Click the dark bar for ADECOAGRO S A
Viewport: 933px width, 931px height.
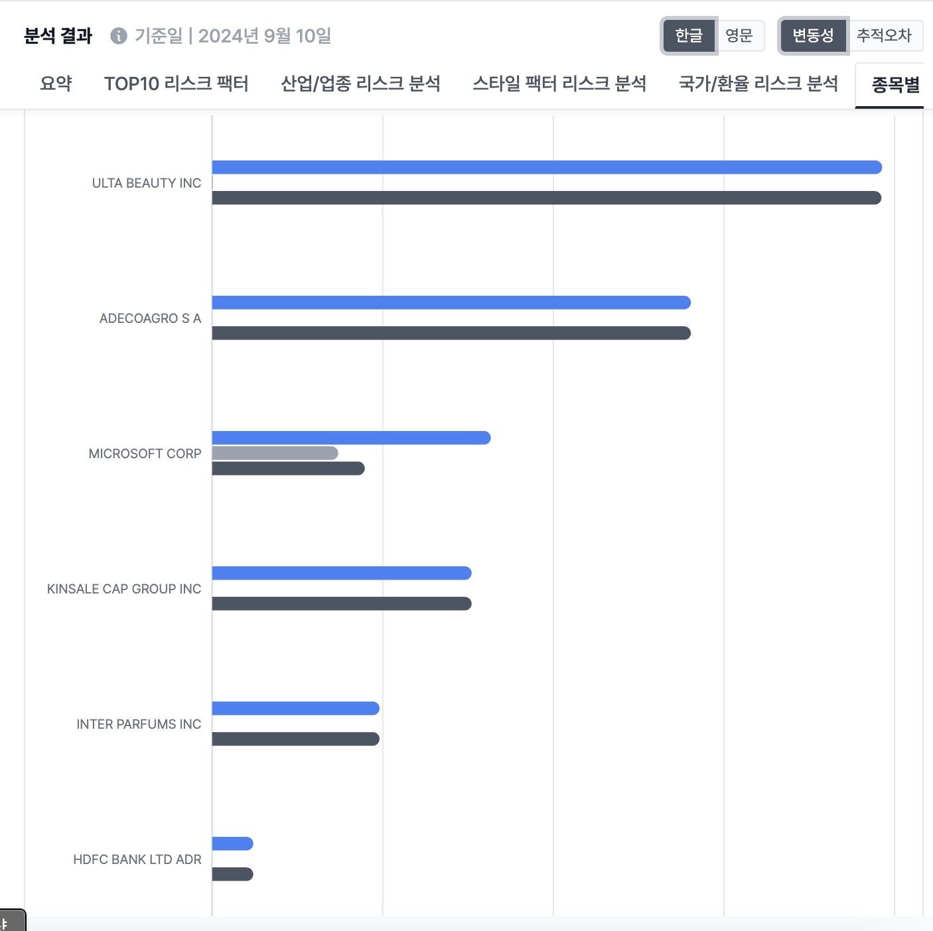[x=451, y=333]
